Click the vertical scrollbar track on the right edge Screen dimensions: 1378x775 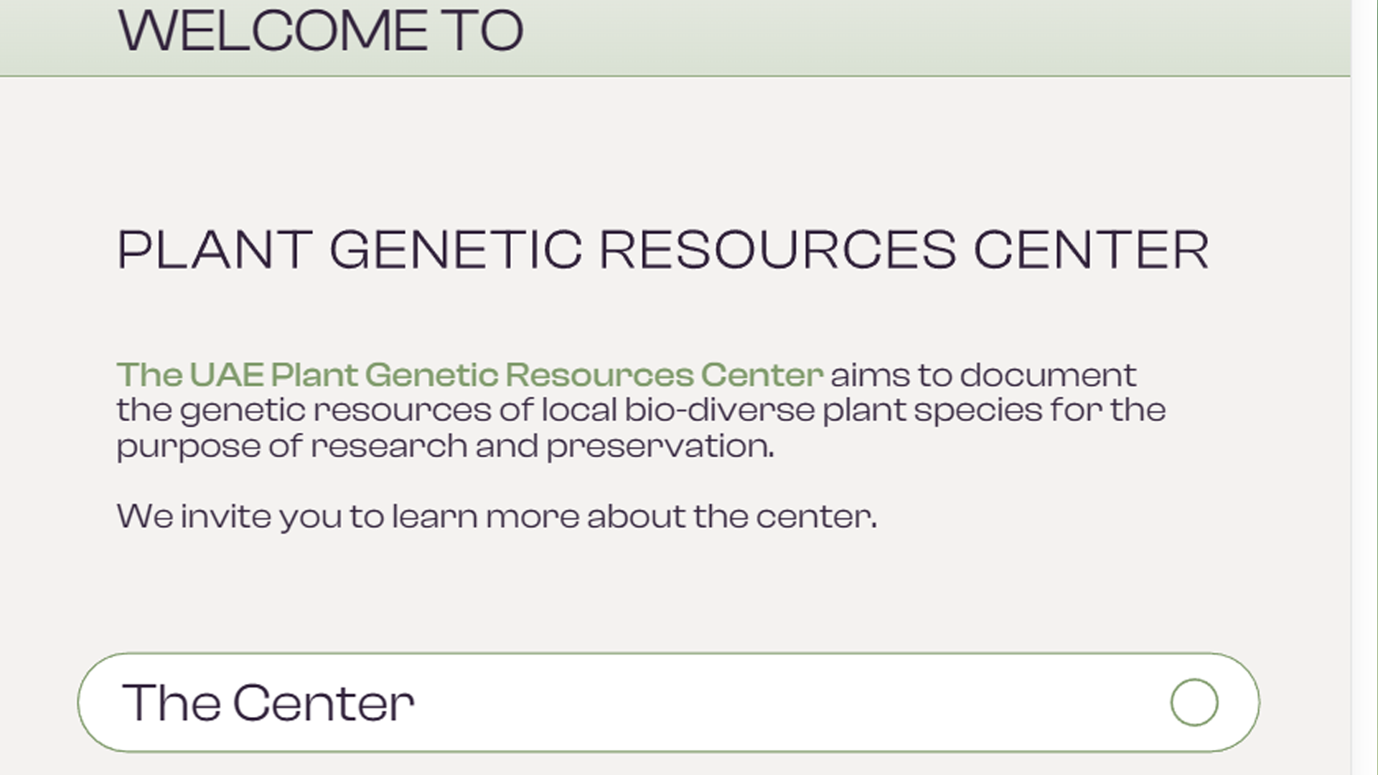(1364, 387)
